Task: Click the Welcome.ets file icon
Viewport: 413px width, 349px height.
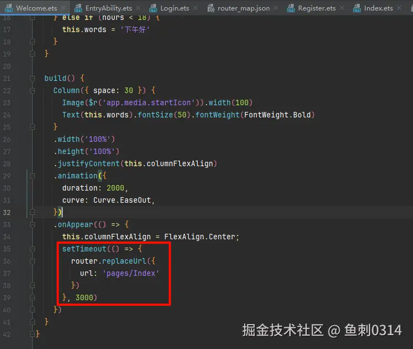Action: [9, 8]
